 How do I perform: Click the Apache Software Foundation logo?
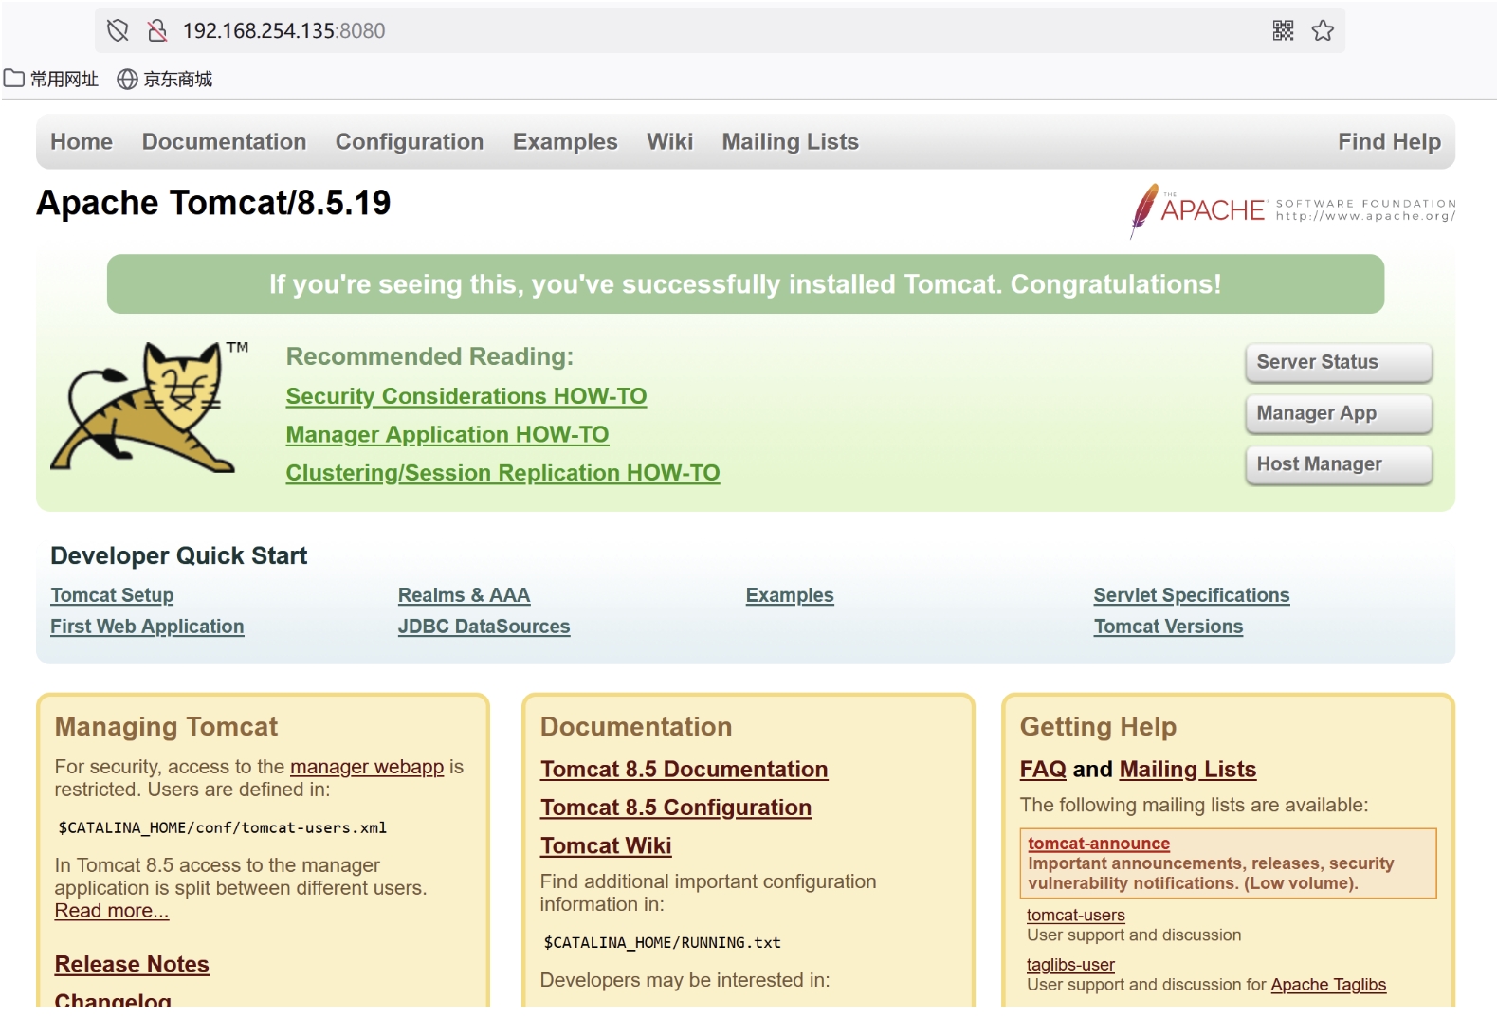[1292, 210]
